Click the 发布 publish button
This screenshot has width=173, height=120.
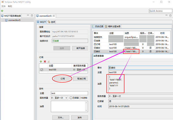(79, 117)
